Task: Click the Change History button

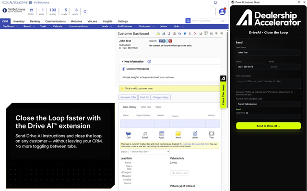Action: (161, 97)
